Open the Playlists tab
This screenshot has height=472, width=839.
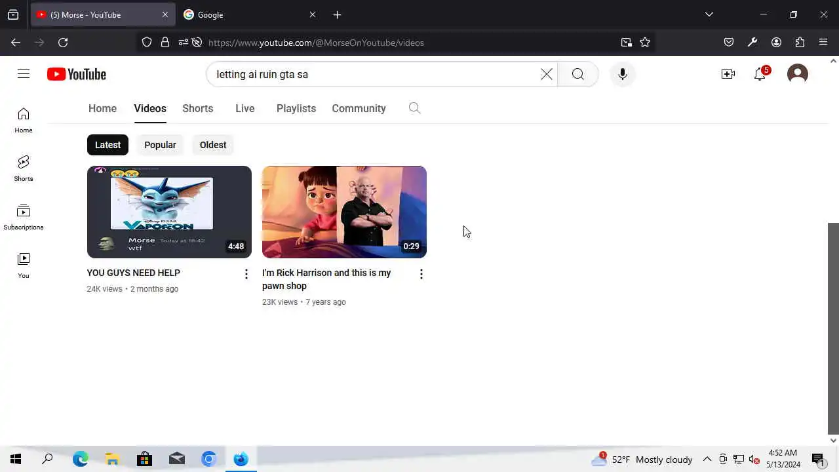[296, 108]
